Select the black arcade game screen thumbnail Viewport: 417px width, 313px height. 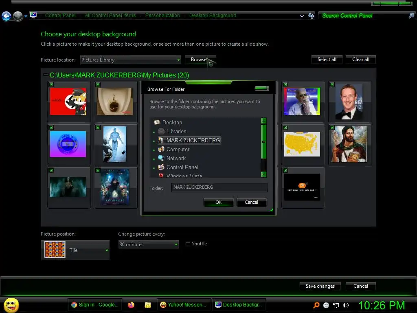tap(302, 187)
